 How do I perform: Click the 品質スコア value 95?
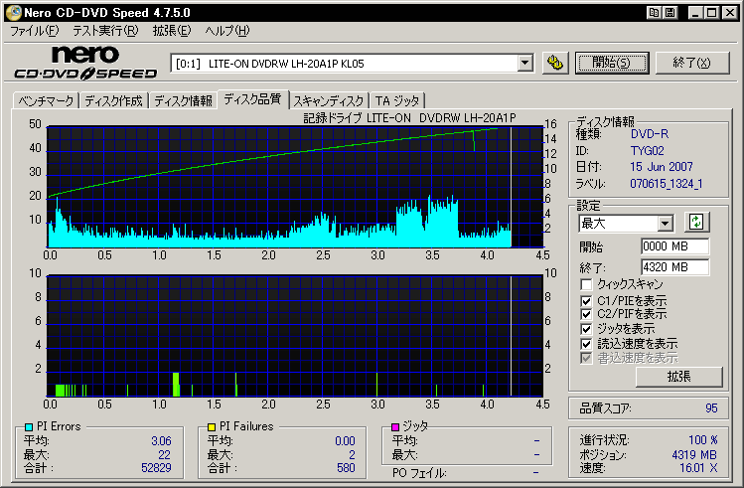point(711,408)
